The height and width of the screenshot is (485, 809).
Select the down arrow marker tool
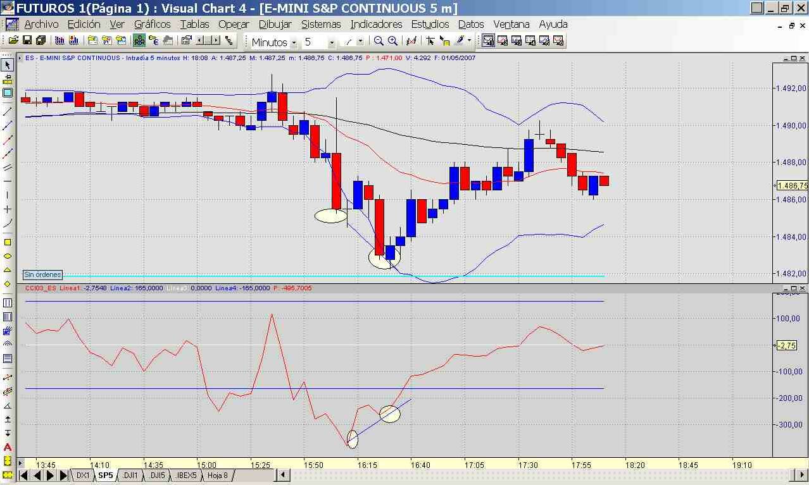[x=8, y=433]
